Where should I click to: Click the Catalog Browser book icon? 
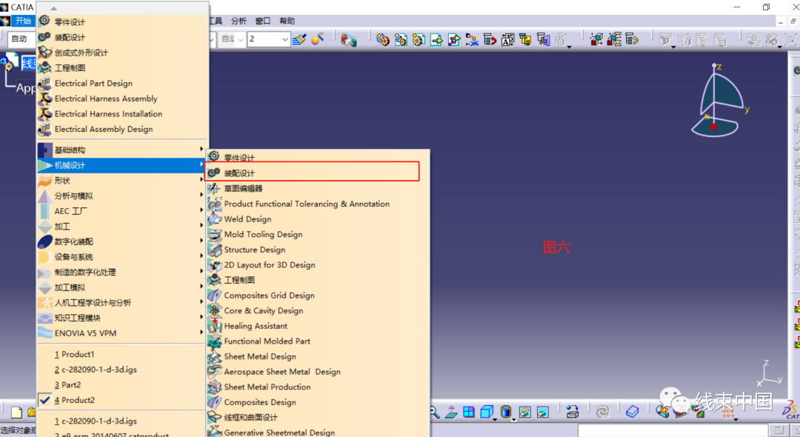coord(632,412)
